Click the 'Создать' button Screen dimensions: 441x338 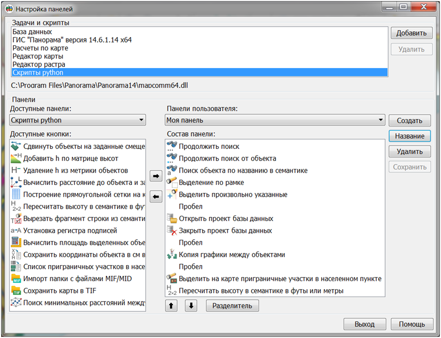[409, 121]
